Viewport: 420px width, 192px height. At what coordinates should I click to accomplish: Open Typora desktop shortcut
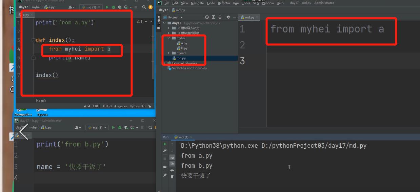[42, 112]
